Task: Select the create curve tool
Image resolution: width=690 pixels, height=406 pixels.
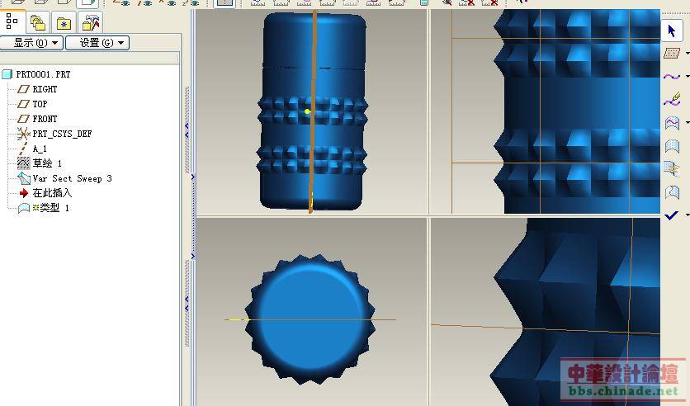Action: pos(671,77)
